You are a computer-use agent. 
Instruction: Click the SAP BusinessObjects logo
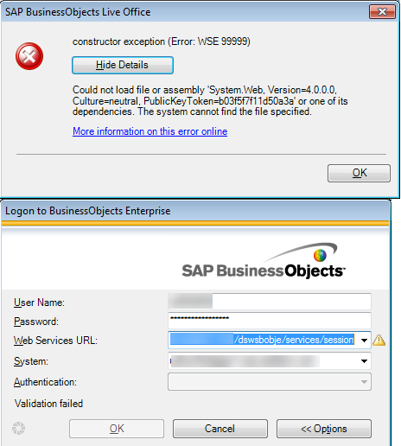[264, 261]
